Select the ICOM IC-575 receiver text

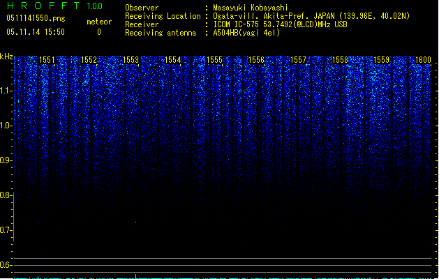coord(281,24)
